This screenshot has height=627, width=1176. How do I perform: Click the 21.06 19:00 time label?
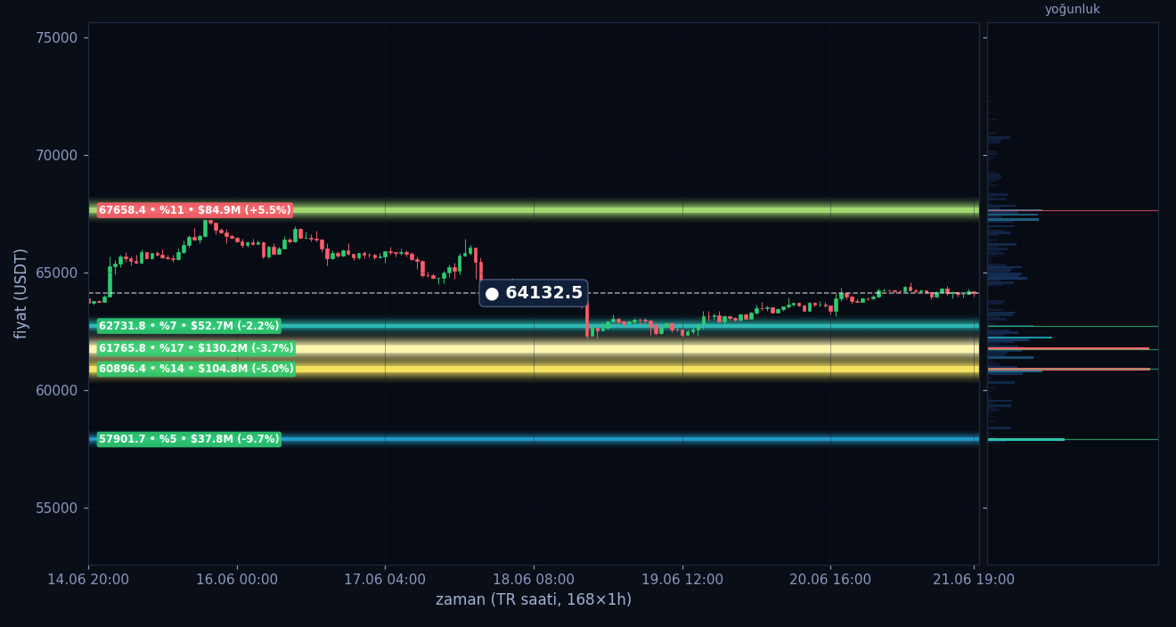coord(974,580)
